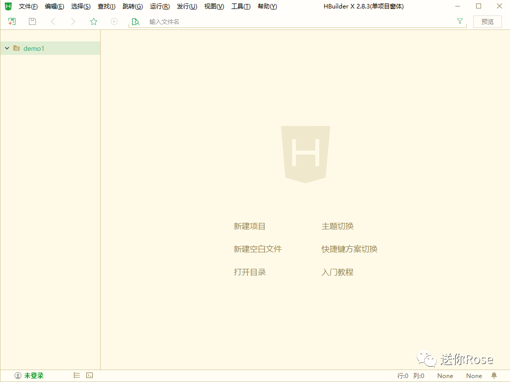This screenshot has height=382, width=510.
Task: Click 入门教程 on the start page
Action: tap(338, 272)
